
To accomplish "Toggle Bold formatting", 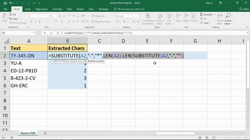I will pos(31,21).
